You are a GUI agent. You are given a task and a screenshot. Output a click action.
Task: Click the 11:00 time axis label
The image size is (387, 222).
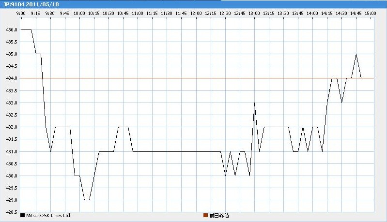[x=138, y=14]
